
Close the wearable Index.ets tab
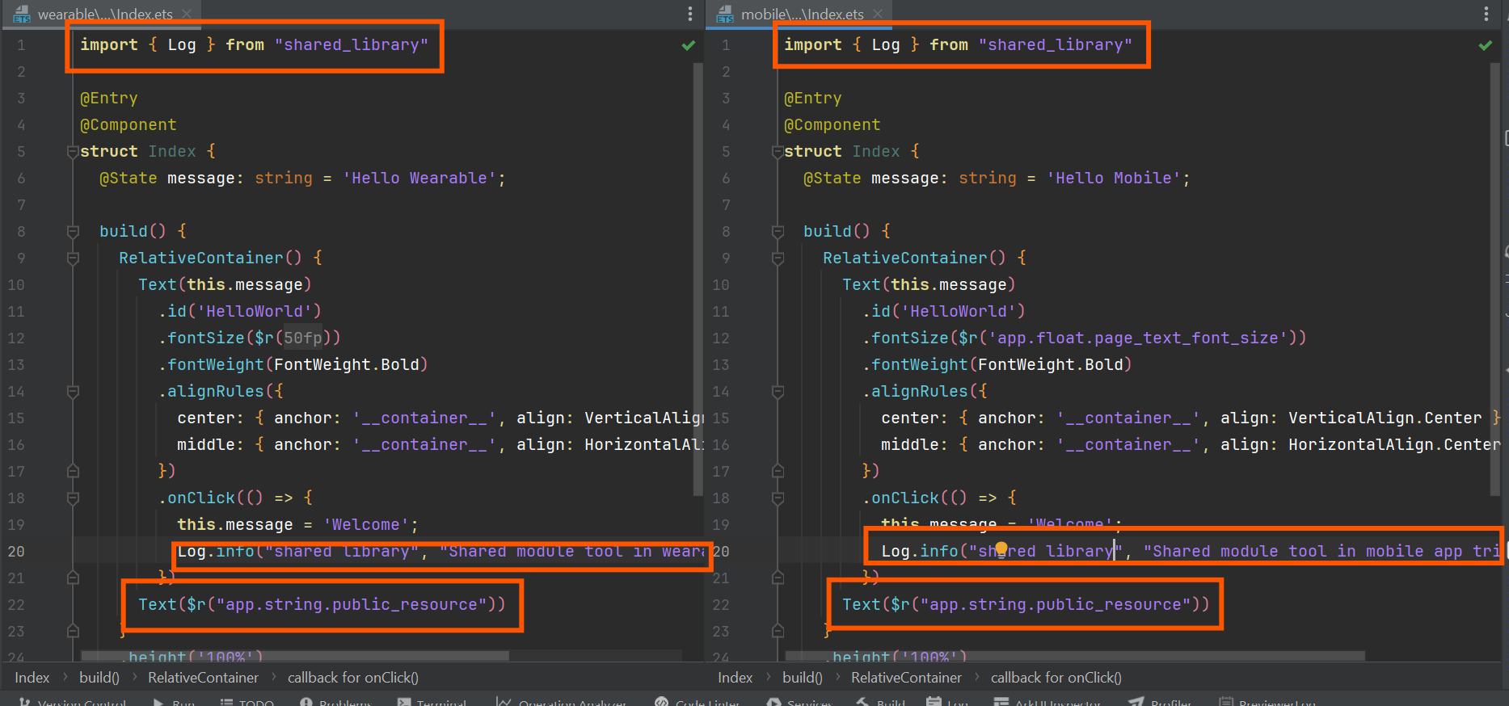pos(188,14)
